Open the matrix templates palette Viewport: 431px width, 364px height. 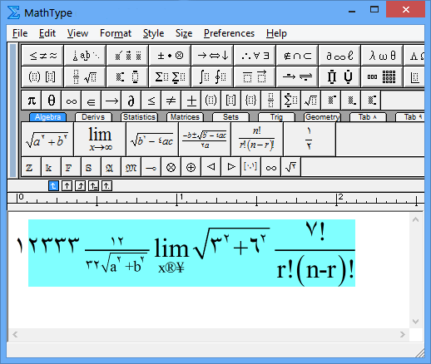(382, 76)
